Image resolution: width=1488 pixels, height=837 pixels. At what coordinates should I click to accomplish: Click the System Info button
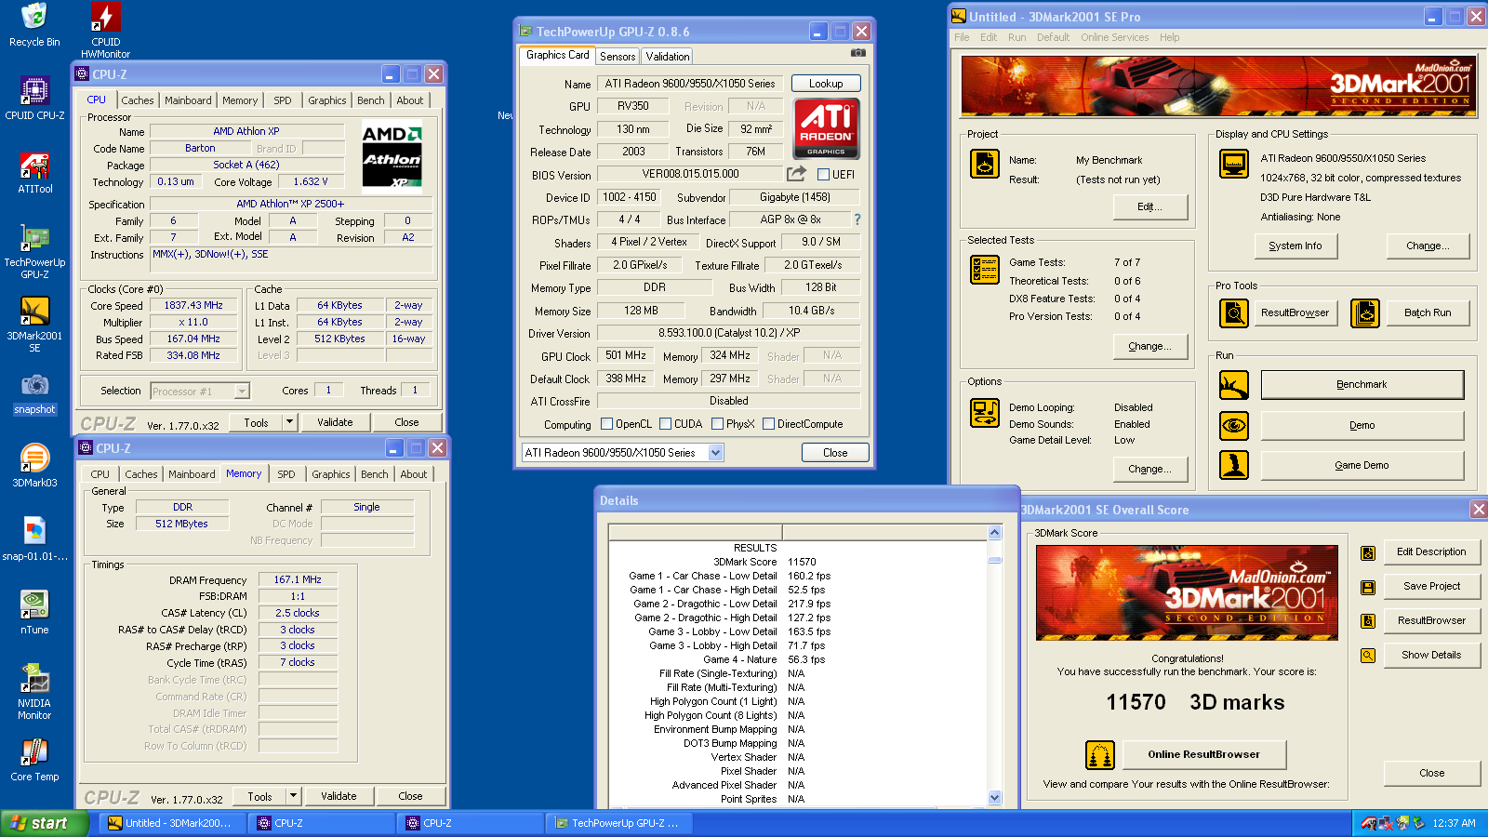[1295, 246]
